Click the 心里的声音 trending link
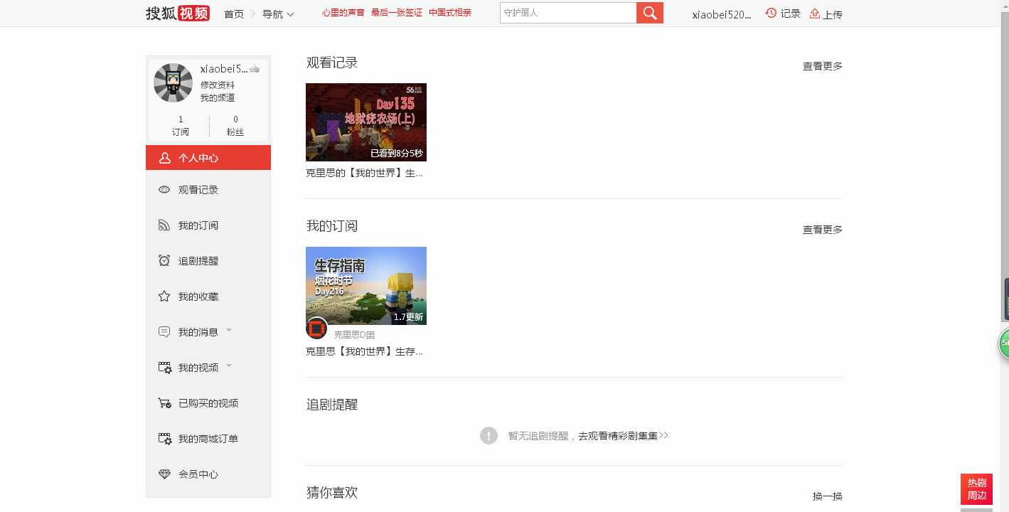1009x512 pixels. pyautogui.click(x=343, y=13)
